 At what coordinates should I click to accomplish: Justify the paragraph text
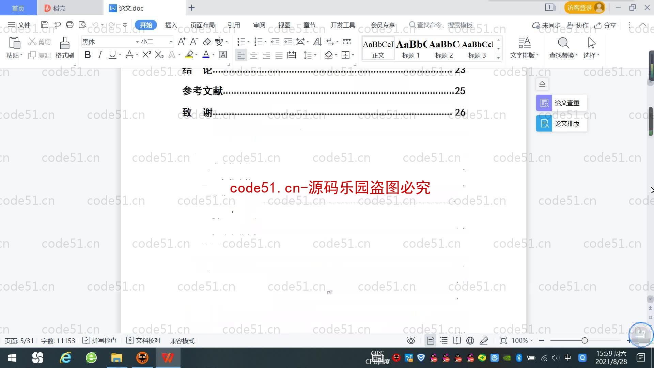coord(279,55)
